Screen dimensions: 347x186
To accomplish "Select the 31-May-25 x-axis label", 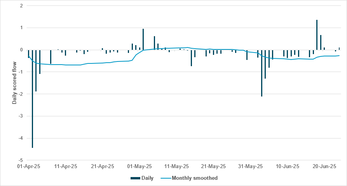I will click(x=251, y=167).
